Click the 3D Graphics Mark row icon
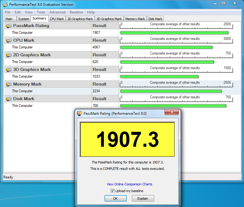 pos(9,69)
